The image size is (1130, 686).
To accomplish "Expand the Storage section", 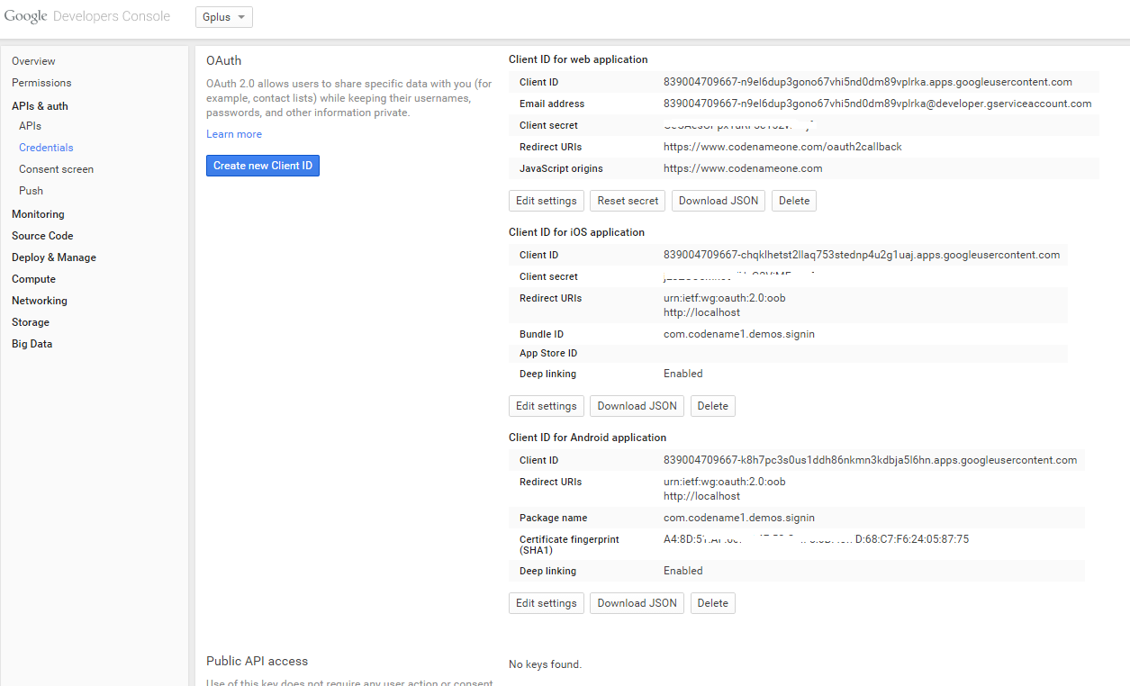I will point(31,322).
